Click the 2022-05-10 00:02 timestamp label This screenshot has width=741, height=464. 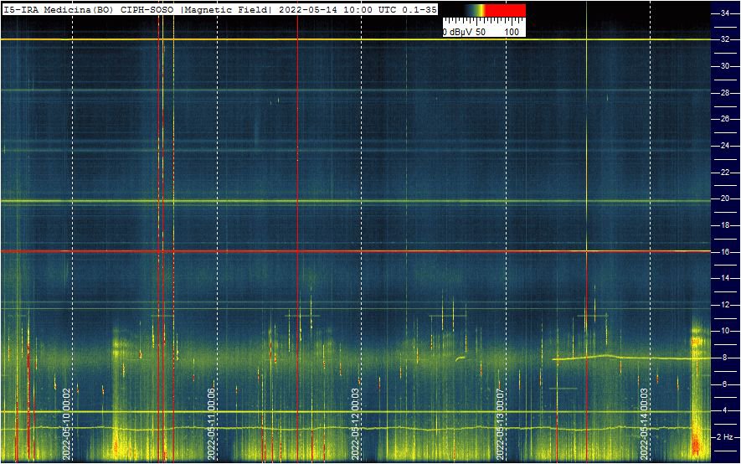coord(67,425)
